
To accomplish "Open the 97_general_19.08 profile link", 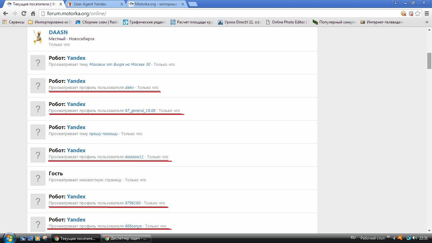I will click(140, 111).
